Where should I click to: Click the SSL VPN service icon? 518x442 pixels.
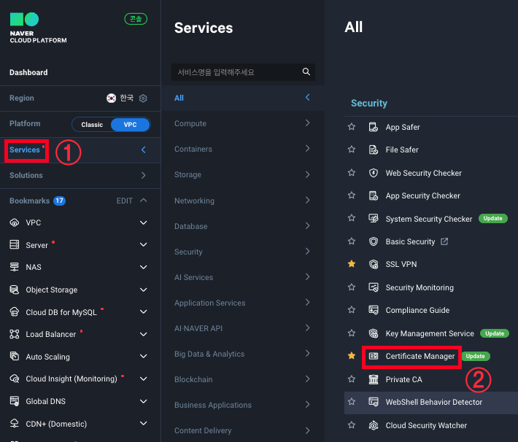click(374, 264)
